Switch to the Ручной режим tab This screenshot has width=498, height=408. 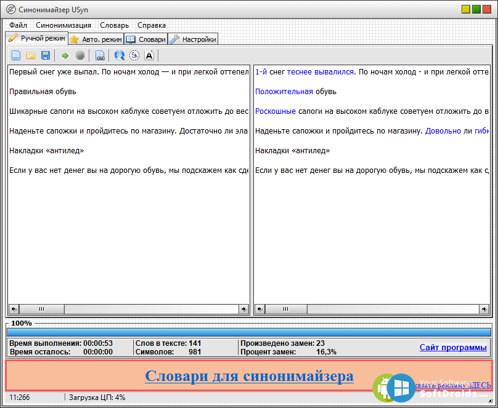click(37, 38)
